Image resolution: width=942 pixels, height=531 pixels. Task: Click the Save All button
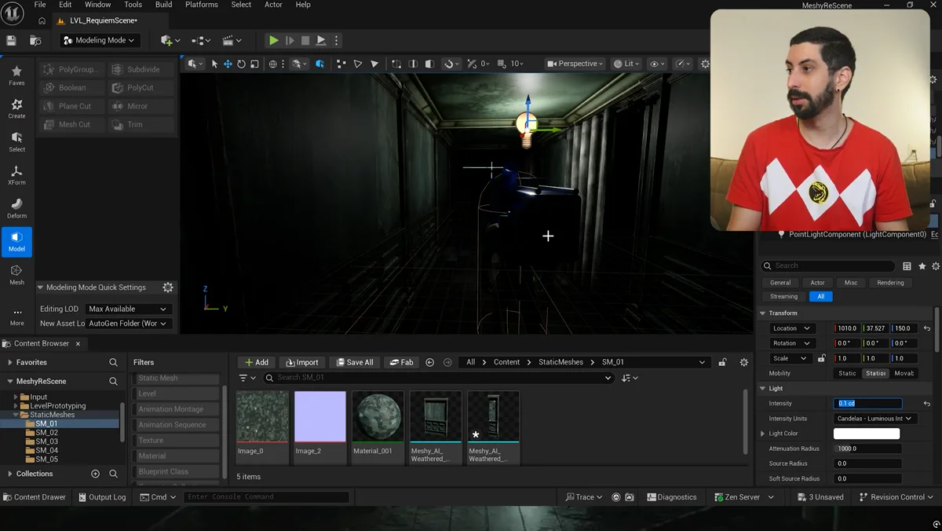pyautogui.click(x=355, y=362)
